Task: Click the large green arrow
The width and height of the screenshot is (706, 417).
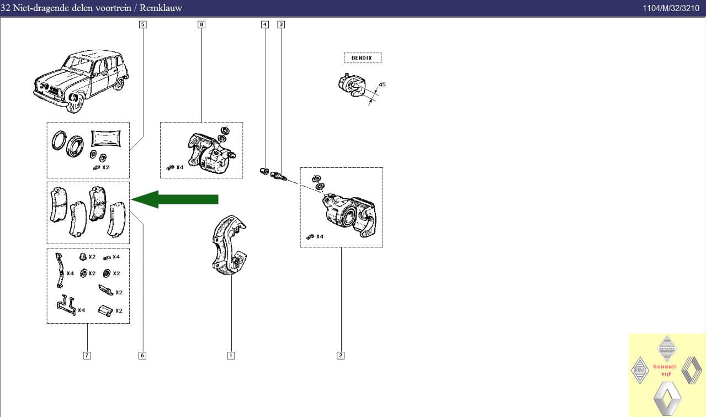Action: (175, 199)
